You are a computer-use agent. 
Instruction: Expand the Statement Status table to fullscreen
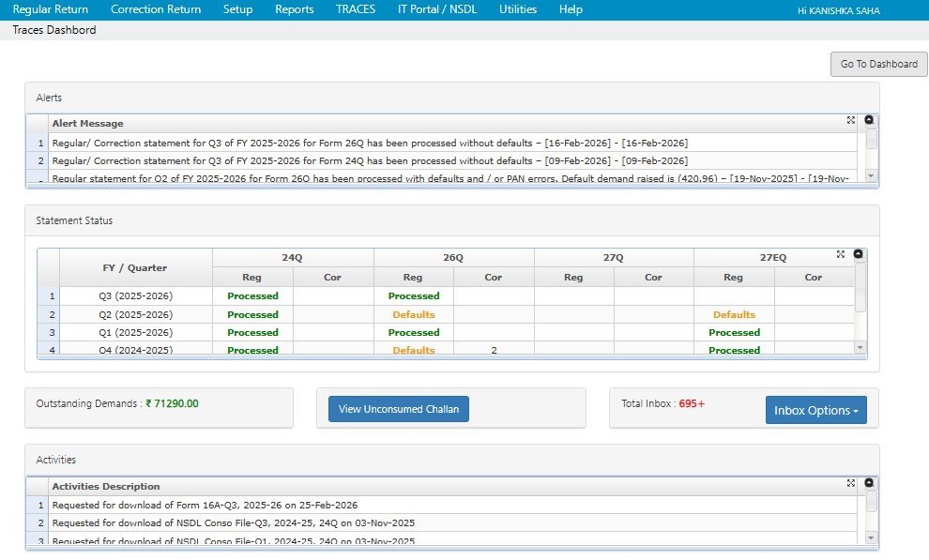coord(841,252)
